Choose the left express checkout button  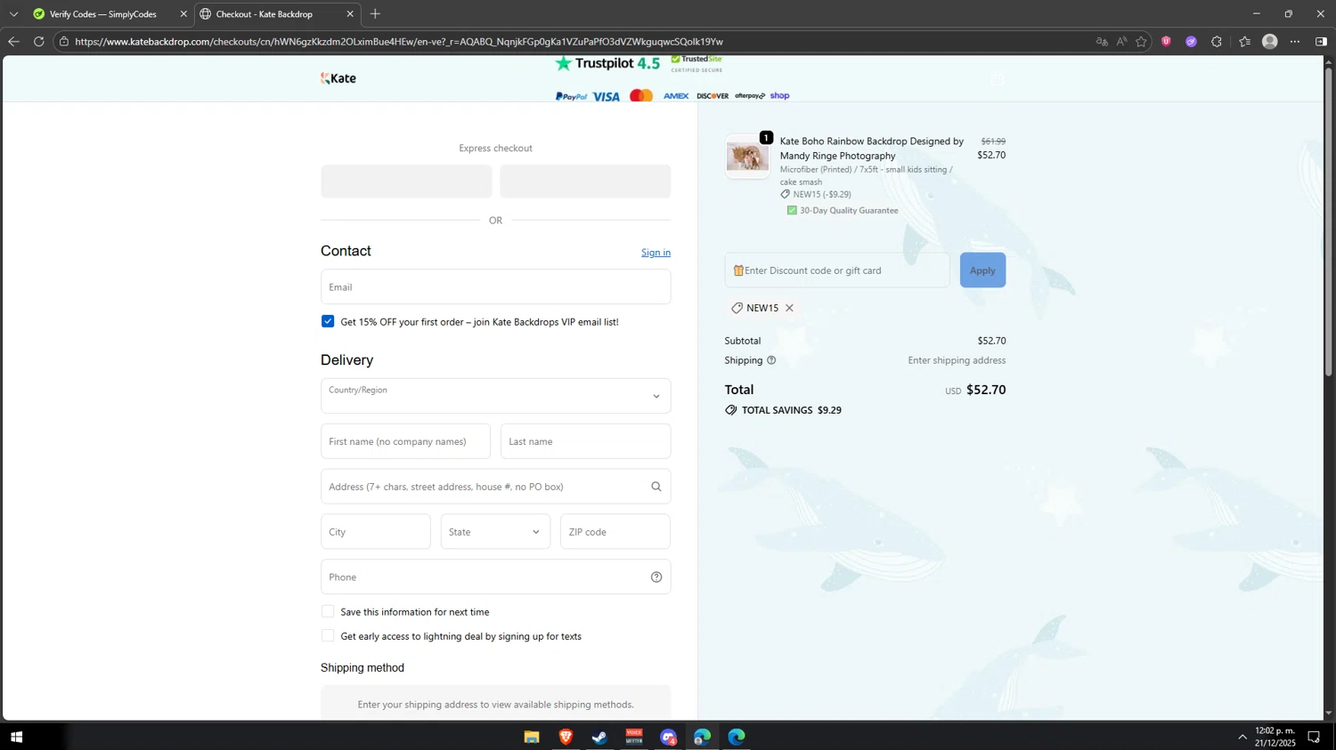[406, 181]
